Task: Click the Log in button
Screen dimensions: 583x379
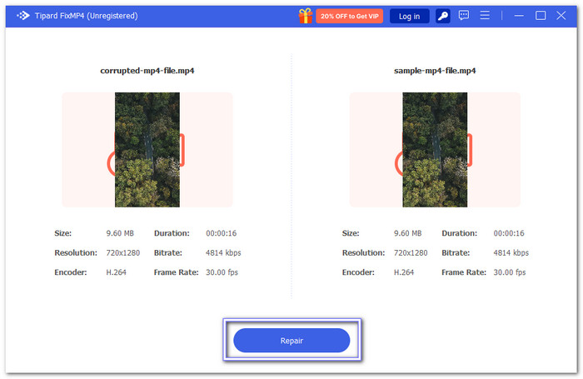Action: (409, 16)
